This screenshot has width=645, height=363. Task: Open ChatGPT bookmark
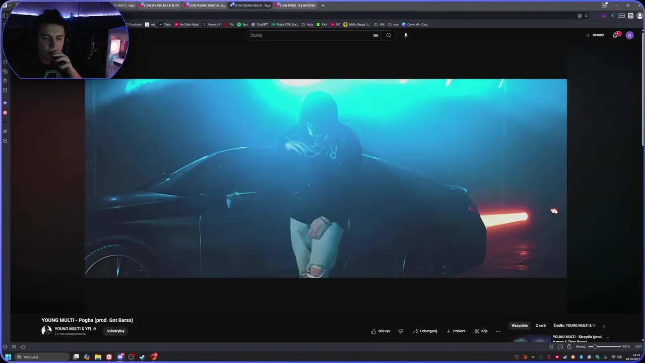tap(260, 24)
